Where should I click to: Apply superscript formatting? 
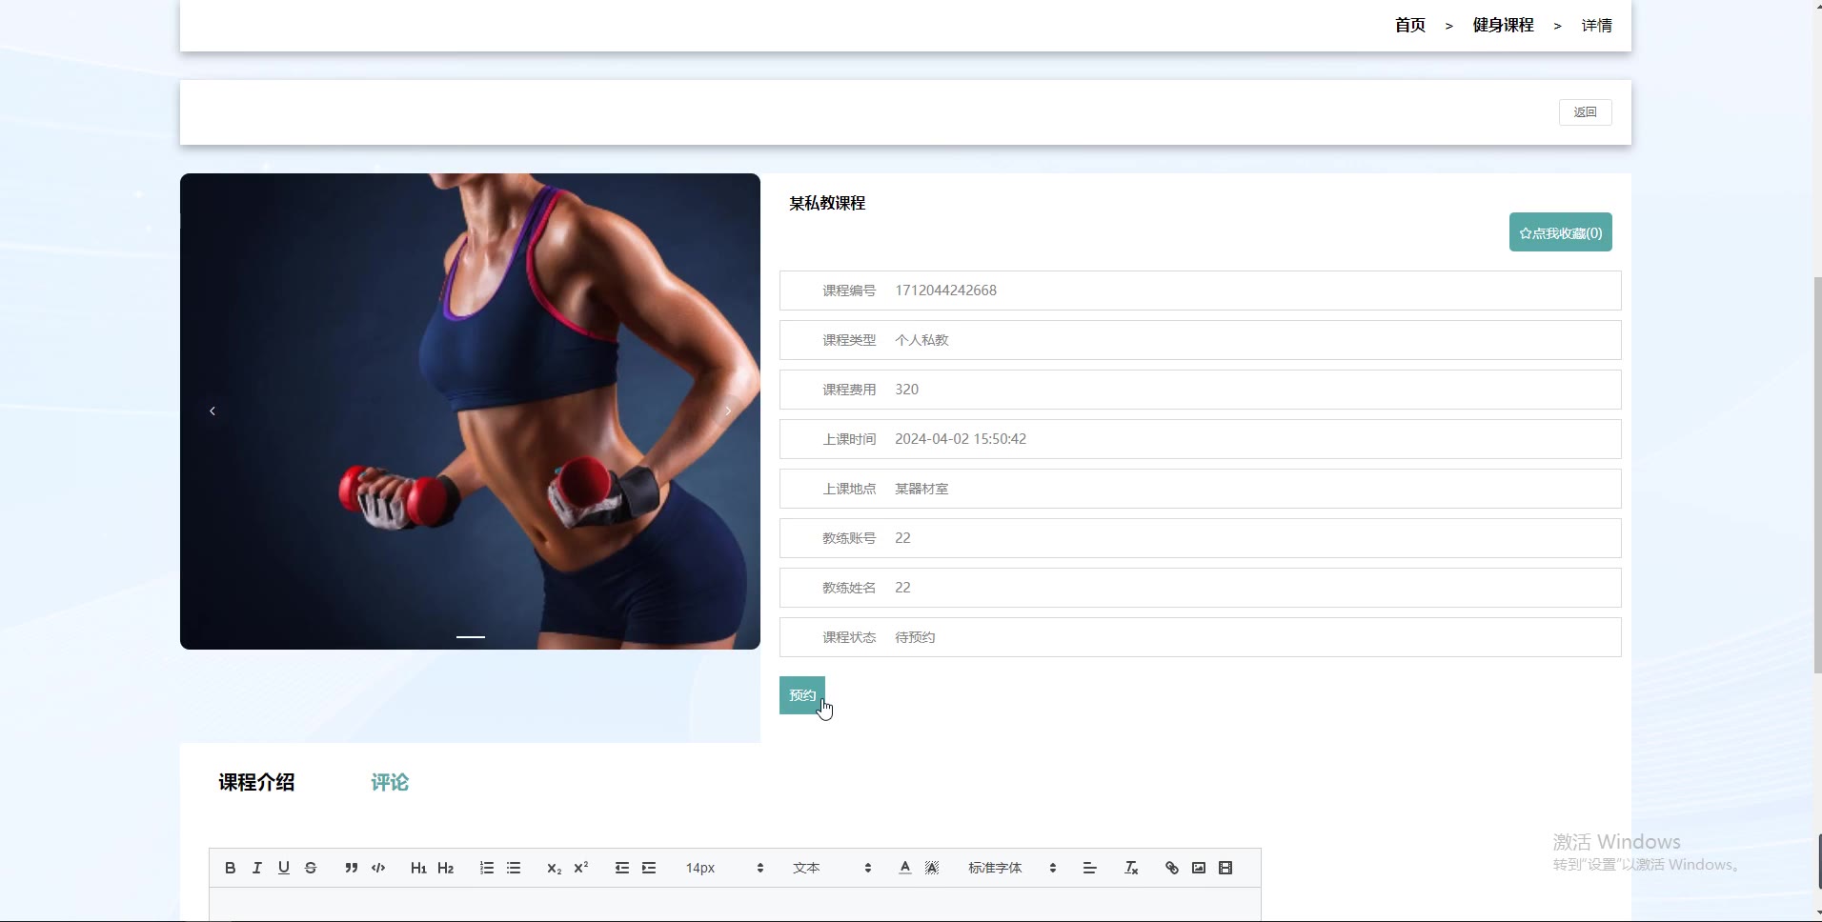pyautogui.click(x=580, y=868)
